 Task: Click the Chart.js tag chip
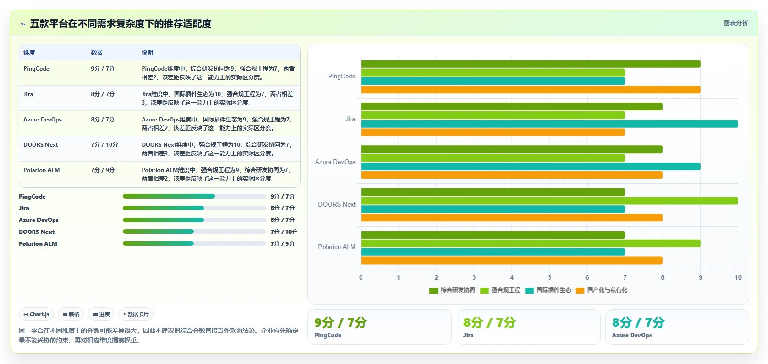pyautogui.click(x=36, y=314)
